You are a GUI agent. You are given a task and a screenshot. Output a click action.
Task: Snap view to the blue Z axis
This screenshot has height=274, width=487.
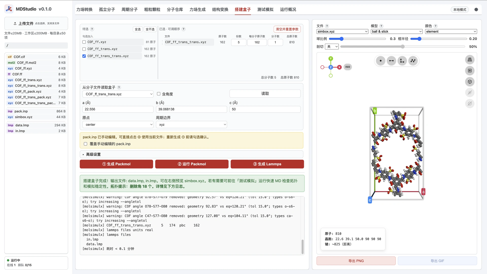coord(331,67)
